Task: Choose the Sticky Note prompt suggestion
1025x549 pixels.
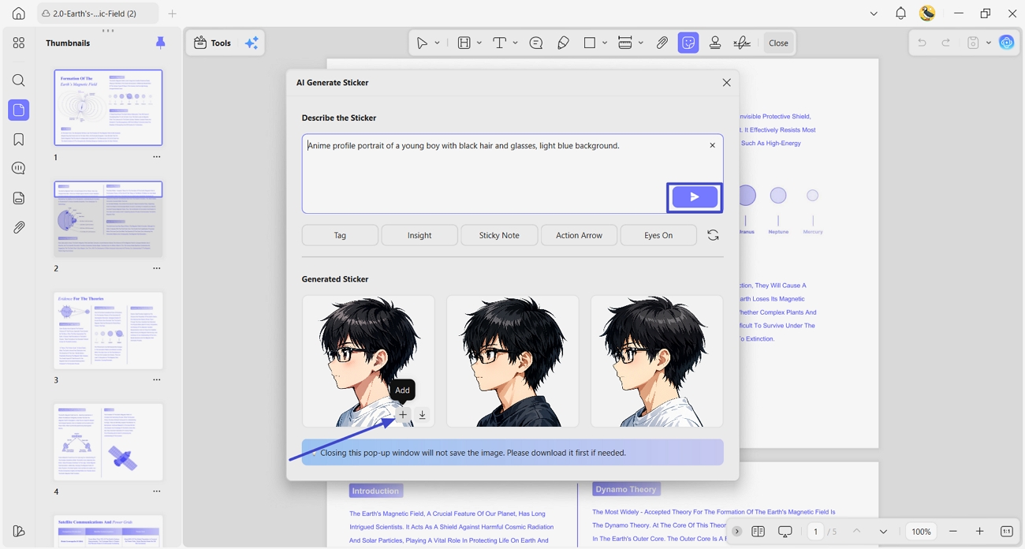Action: coord(499,235)
